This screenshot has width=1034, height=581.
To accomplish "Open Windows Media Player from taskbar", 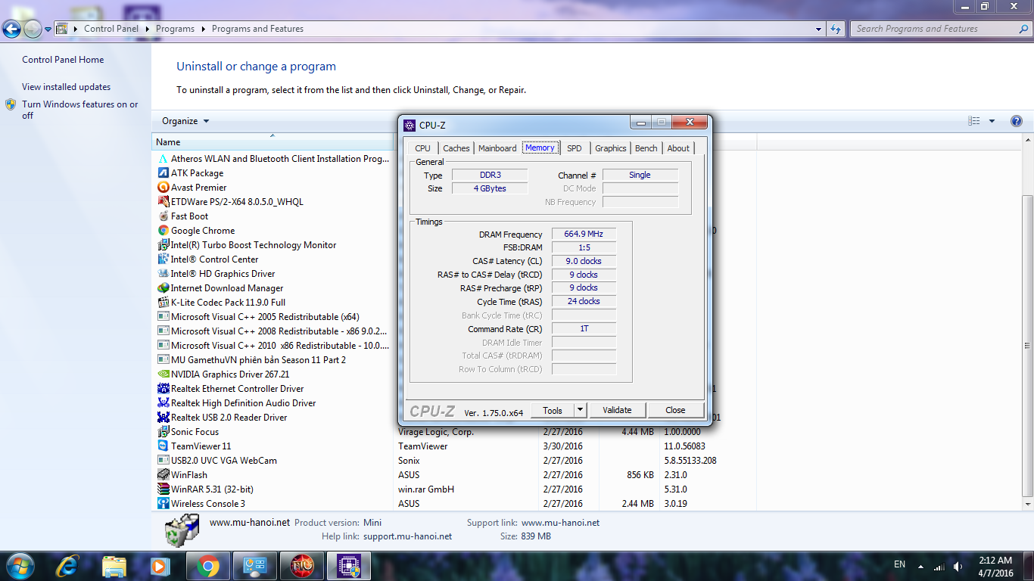I will pos(159,565).
